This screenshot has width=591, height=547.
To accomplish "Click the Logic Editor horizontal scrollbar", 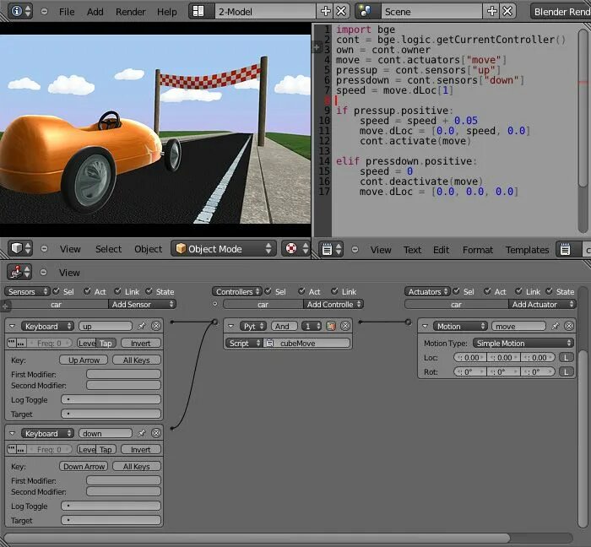I will point(257,538).
